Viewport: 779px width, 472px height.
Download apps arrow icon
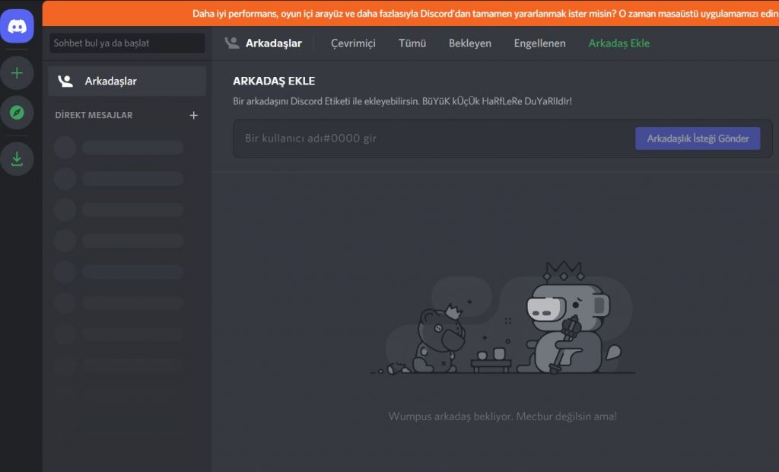[x=17, y=158]
